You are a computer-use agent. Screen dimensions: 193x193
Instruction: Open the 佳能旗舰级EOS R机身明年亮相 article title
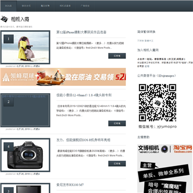pos(83,140)
